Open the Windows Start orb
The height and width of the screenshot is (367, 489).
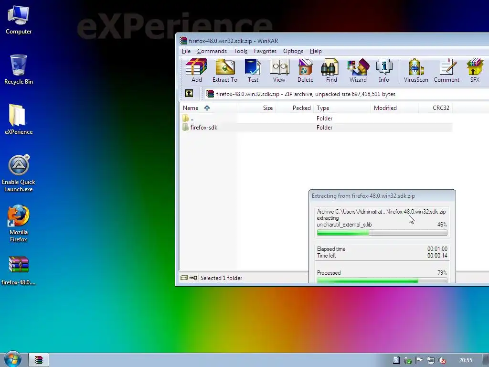(12, 359)
